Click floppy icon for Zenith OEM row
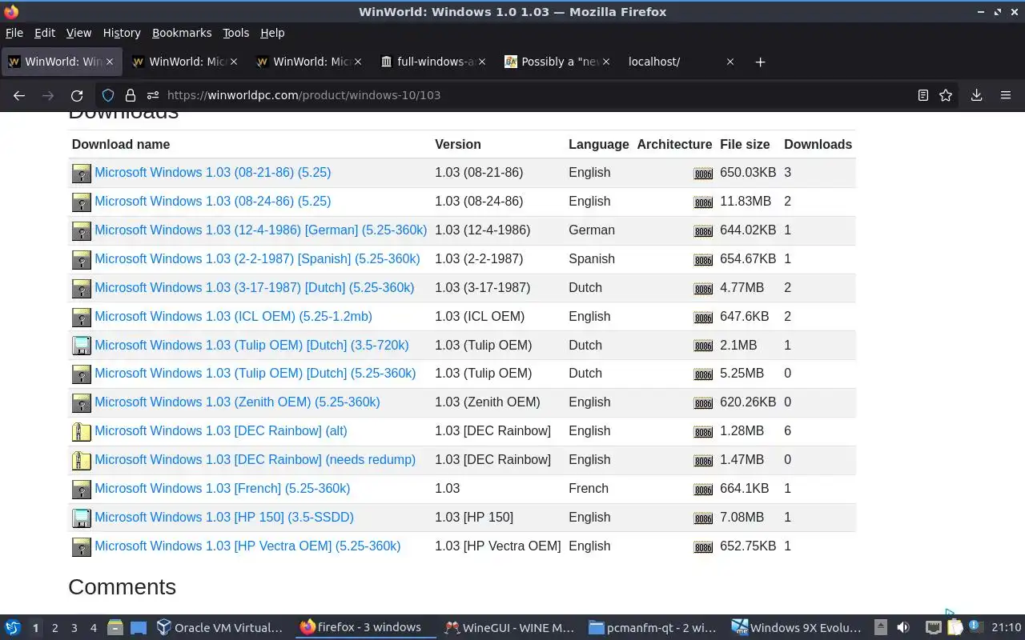Image resolution: width=1025 pixels, height=640 pixels. tap(82, 403)
